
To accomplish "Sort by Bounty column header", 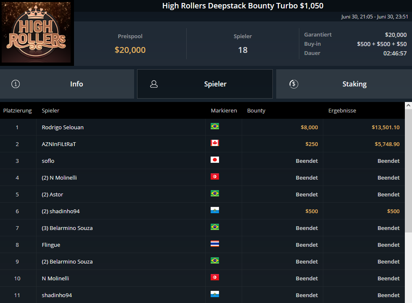I will point(256,111).
